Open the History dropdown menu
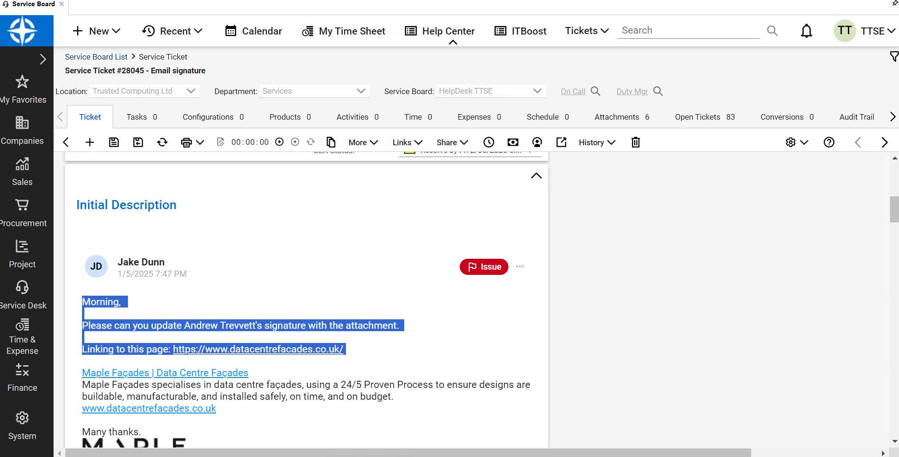The image size is (899, 457). pyautogui.click(x=597, y=142)
